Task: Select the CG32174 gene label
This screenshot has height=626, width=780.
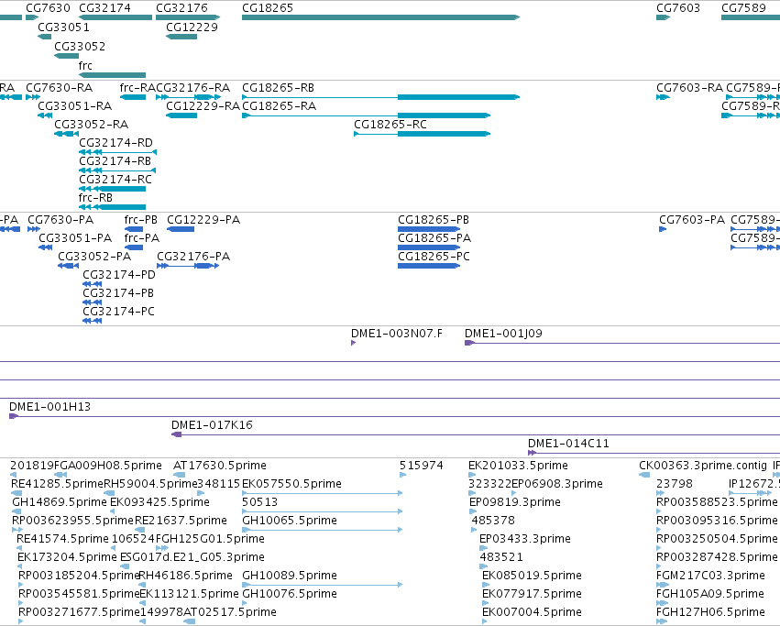Action: point(105,8)
